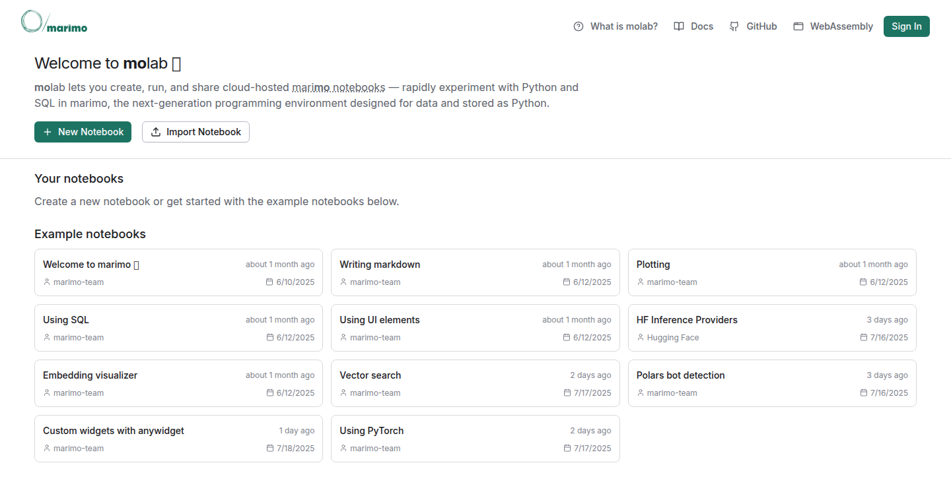Click user icon beside Hugging Face
Viewport: 951px width, 502px height.
(x=641, y=338)
